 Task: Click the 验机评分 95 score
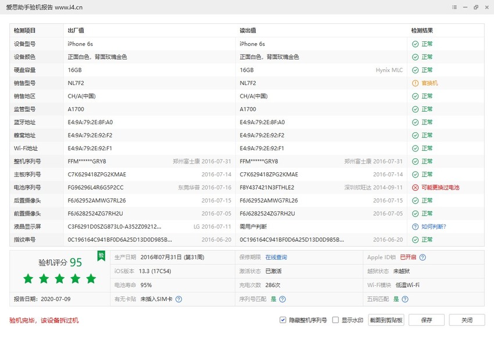tap(60, 262)
